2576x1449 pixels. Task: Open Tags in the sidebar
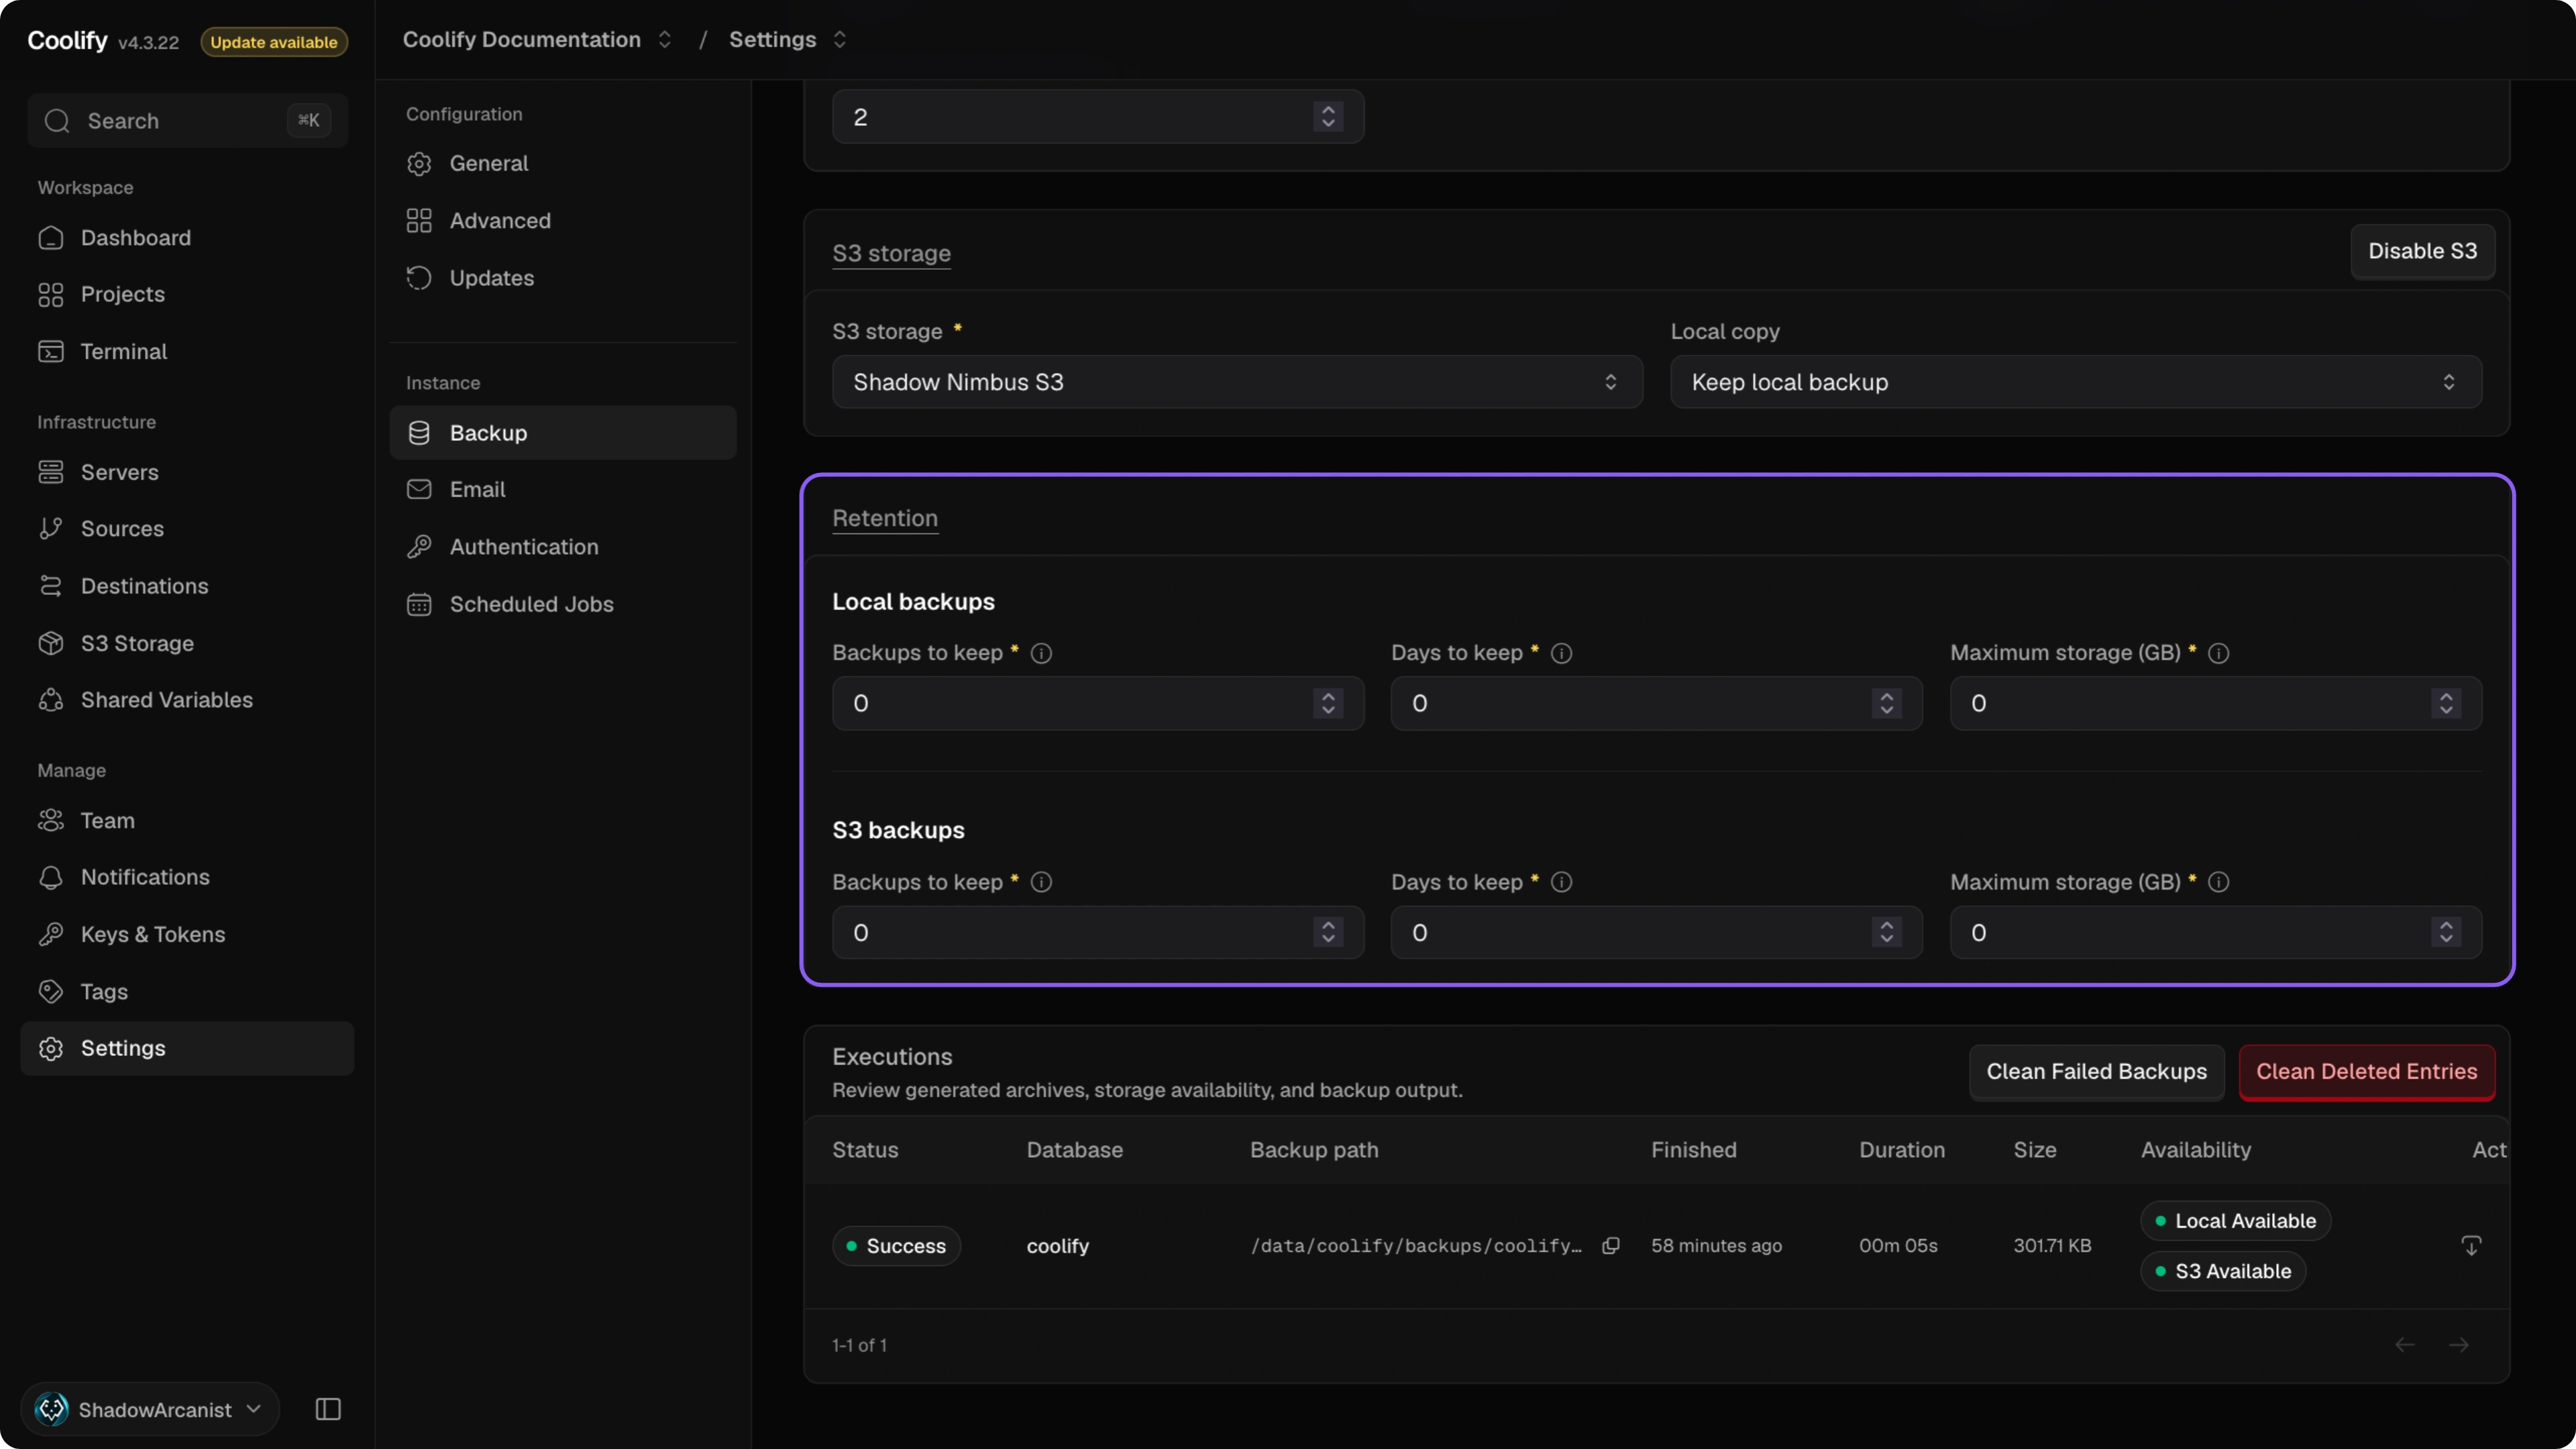coord(188,992)
